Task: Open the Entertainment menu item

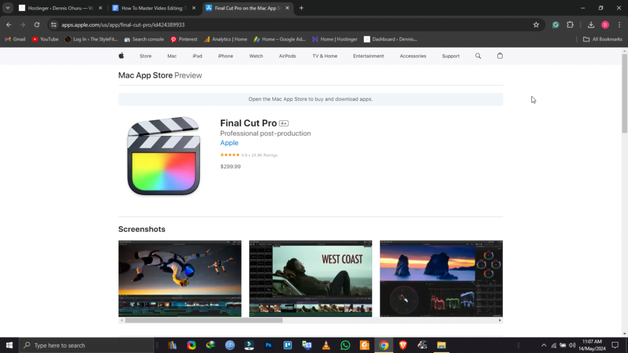Action: coord(369,56)
